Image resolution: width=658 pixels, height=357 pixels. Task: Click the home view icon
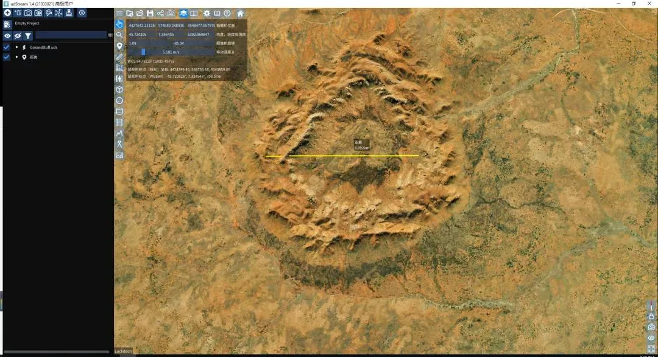click(x=240, y=13)
